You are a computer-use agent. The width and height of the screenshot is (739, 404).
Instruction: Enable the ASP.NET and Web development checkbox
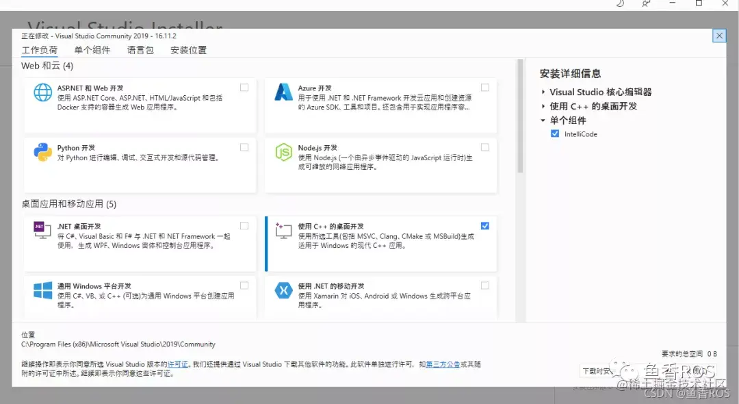(244, 87)
